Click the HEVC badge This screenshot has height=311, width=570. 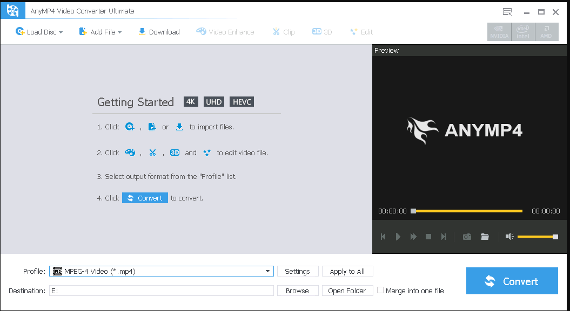click(x=242, y=102)
